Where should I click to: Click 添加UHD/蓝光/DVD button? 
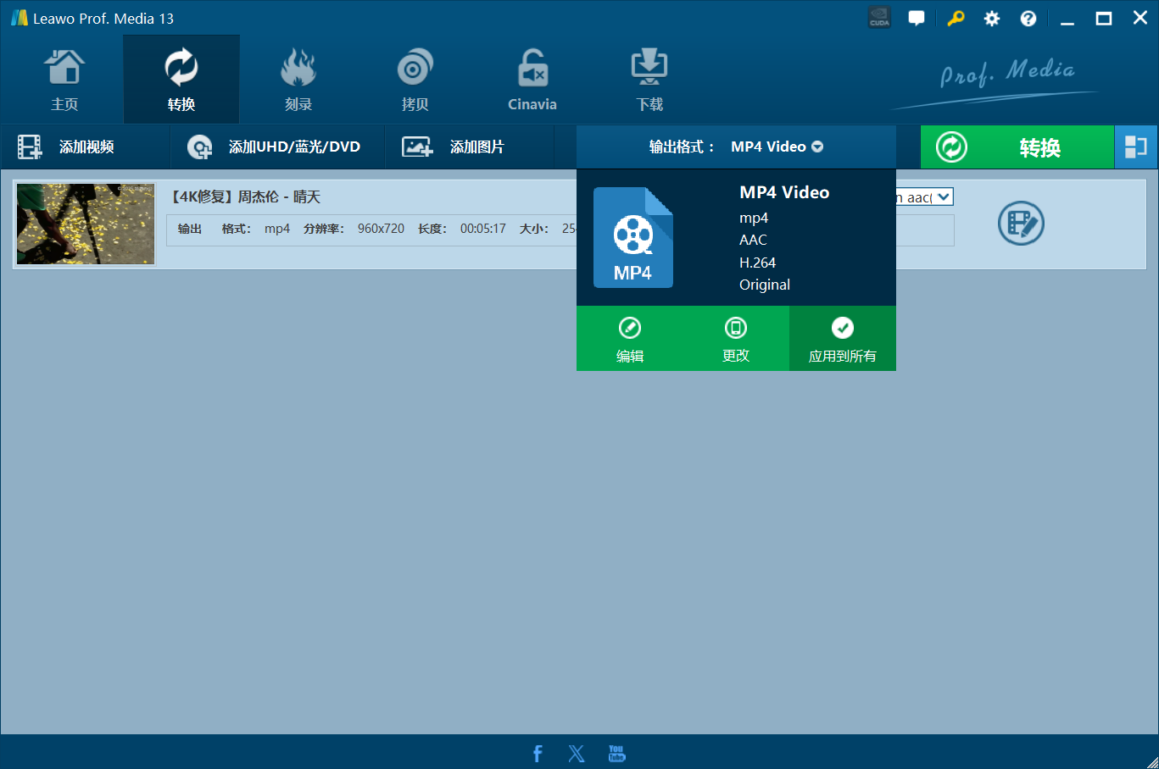[275, 147]
